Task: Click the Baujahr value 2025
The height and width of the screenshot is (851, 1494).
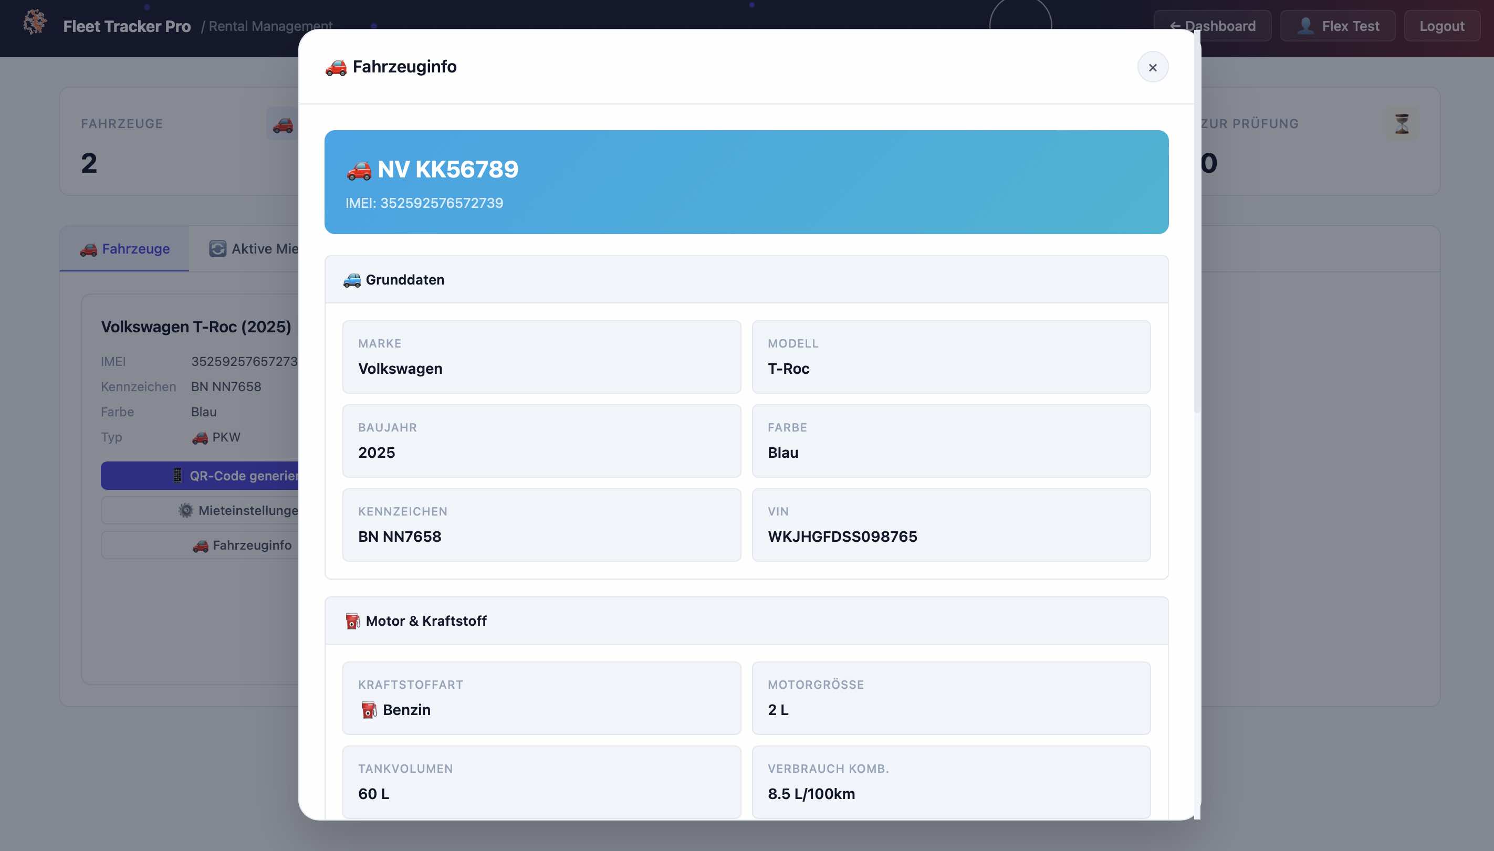Action: [x=377, y=453]
